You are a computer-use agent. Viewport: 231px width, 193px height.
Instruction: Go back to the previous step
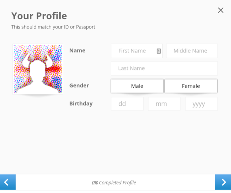tap(8, 182)
